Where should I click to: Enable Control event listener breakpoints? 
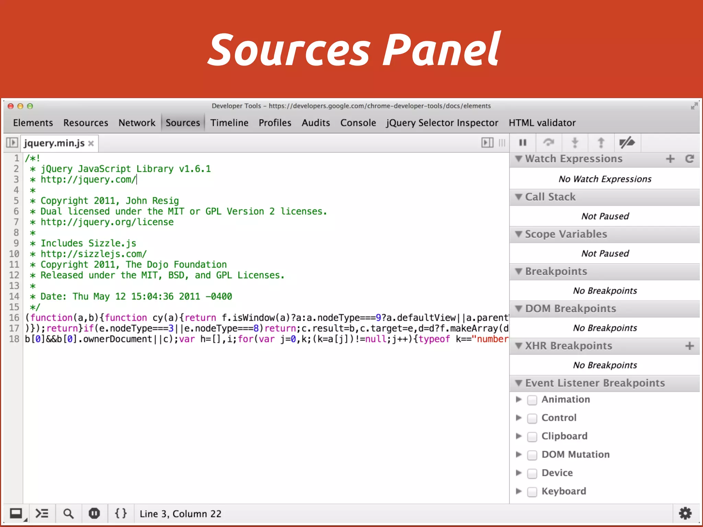[532, 418]
